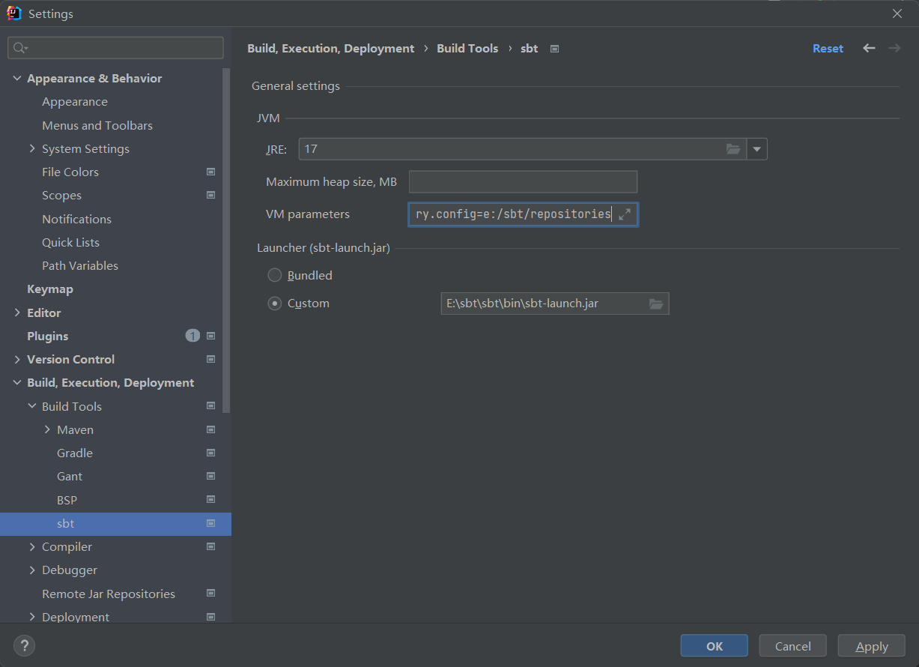Browse for JRE with folder icon
The image size is (919, 667).
733,149
